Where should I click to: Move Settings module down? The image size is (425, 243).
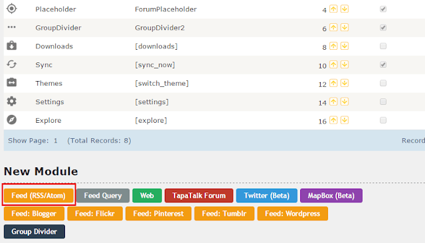coord(345,102)
